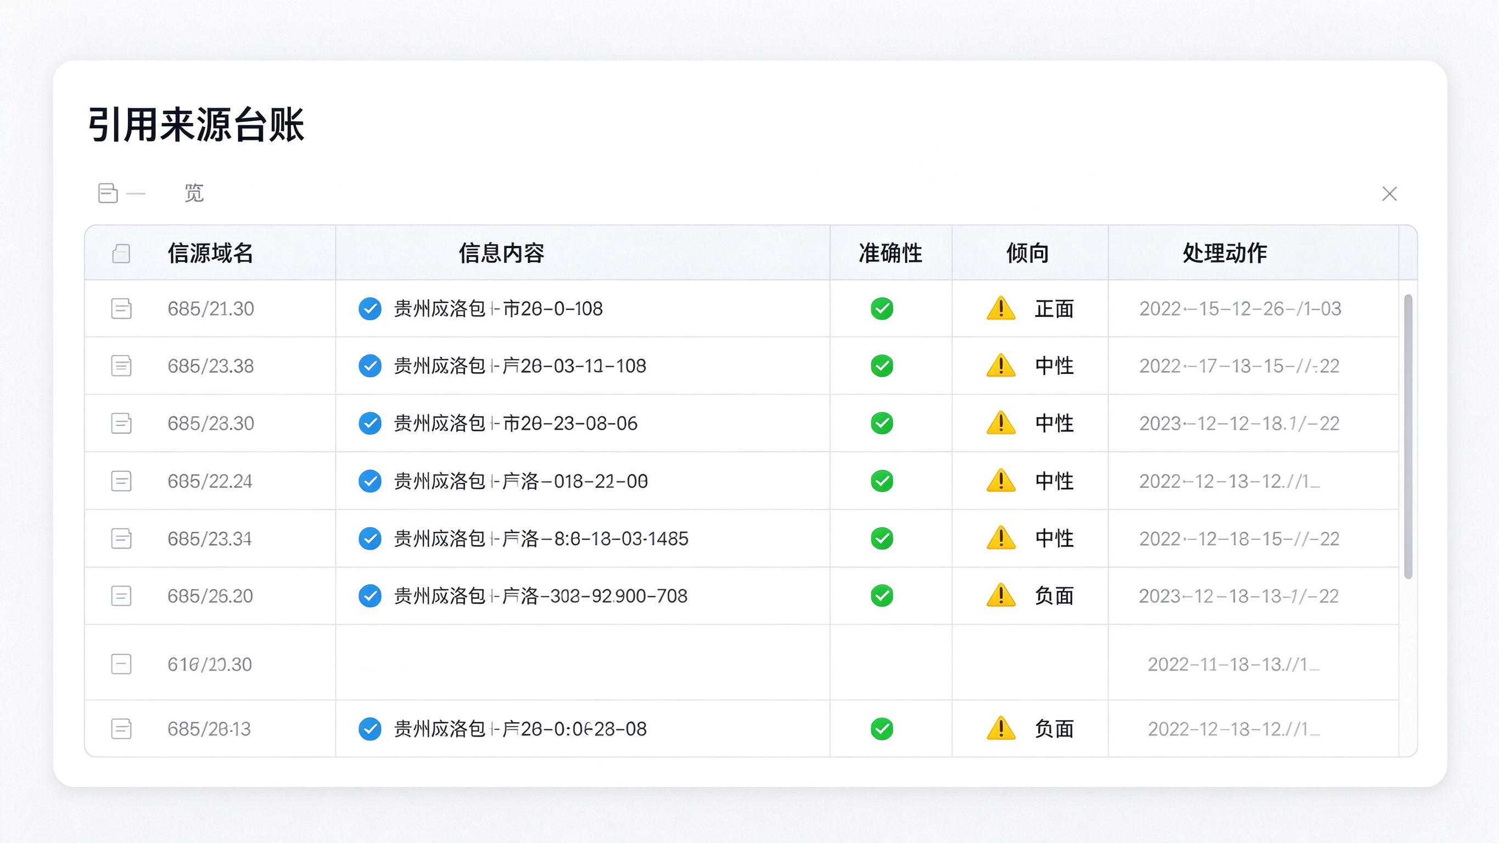1499x843 pixels.
Task: Click the 处理动作 column header
Action: (x=1225, y=253)
